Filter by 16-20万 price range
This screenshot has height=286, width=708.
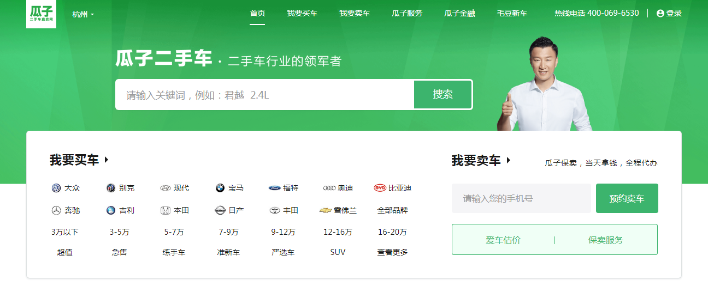(x=392, y=232)
